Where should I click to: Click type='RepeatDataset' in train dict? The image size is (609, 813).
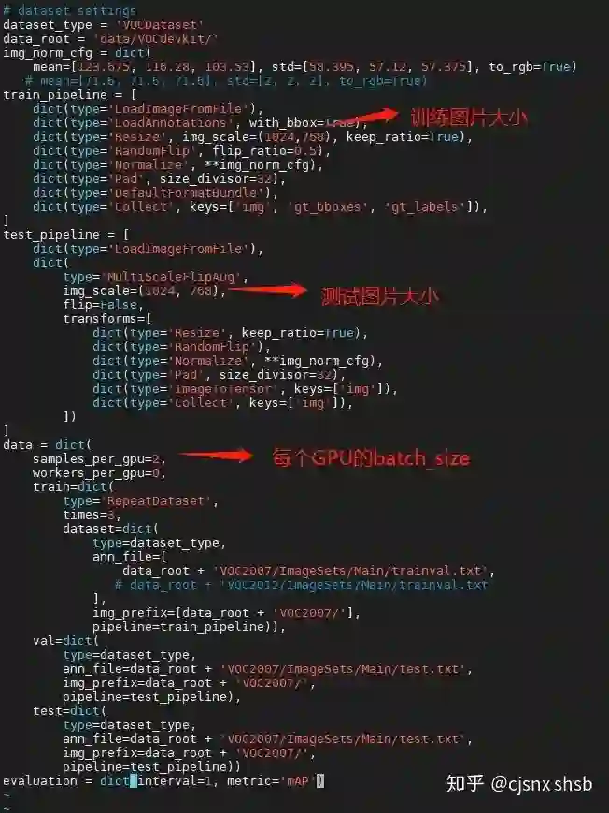pyautogui.click(x=141, y=501)
